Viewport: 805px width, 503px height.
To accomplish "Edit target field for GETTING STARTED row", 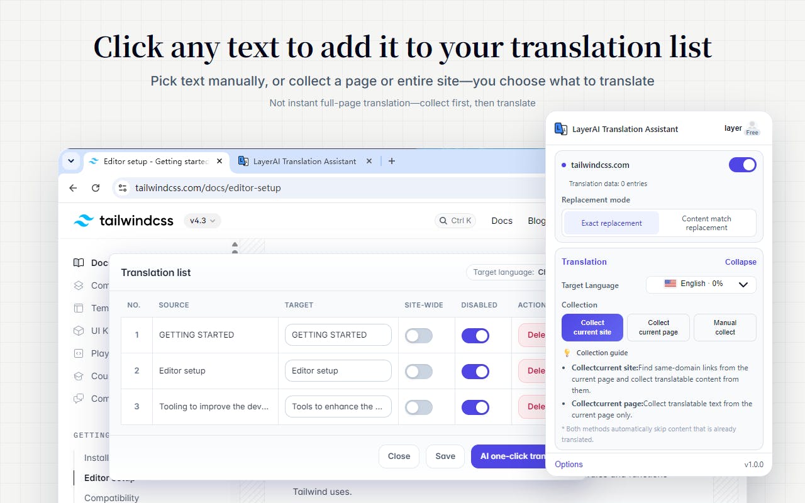I will coord(338,334).
